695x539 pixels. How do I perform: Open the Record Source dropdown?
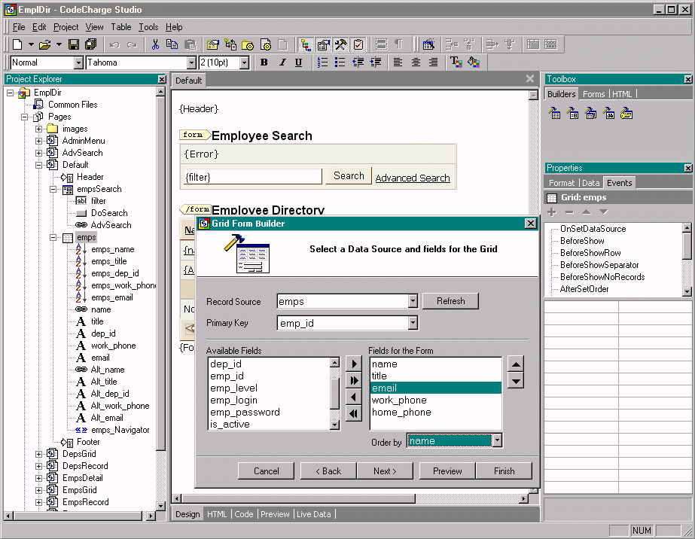pyautogui.click(x=413, y=301)
